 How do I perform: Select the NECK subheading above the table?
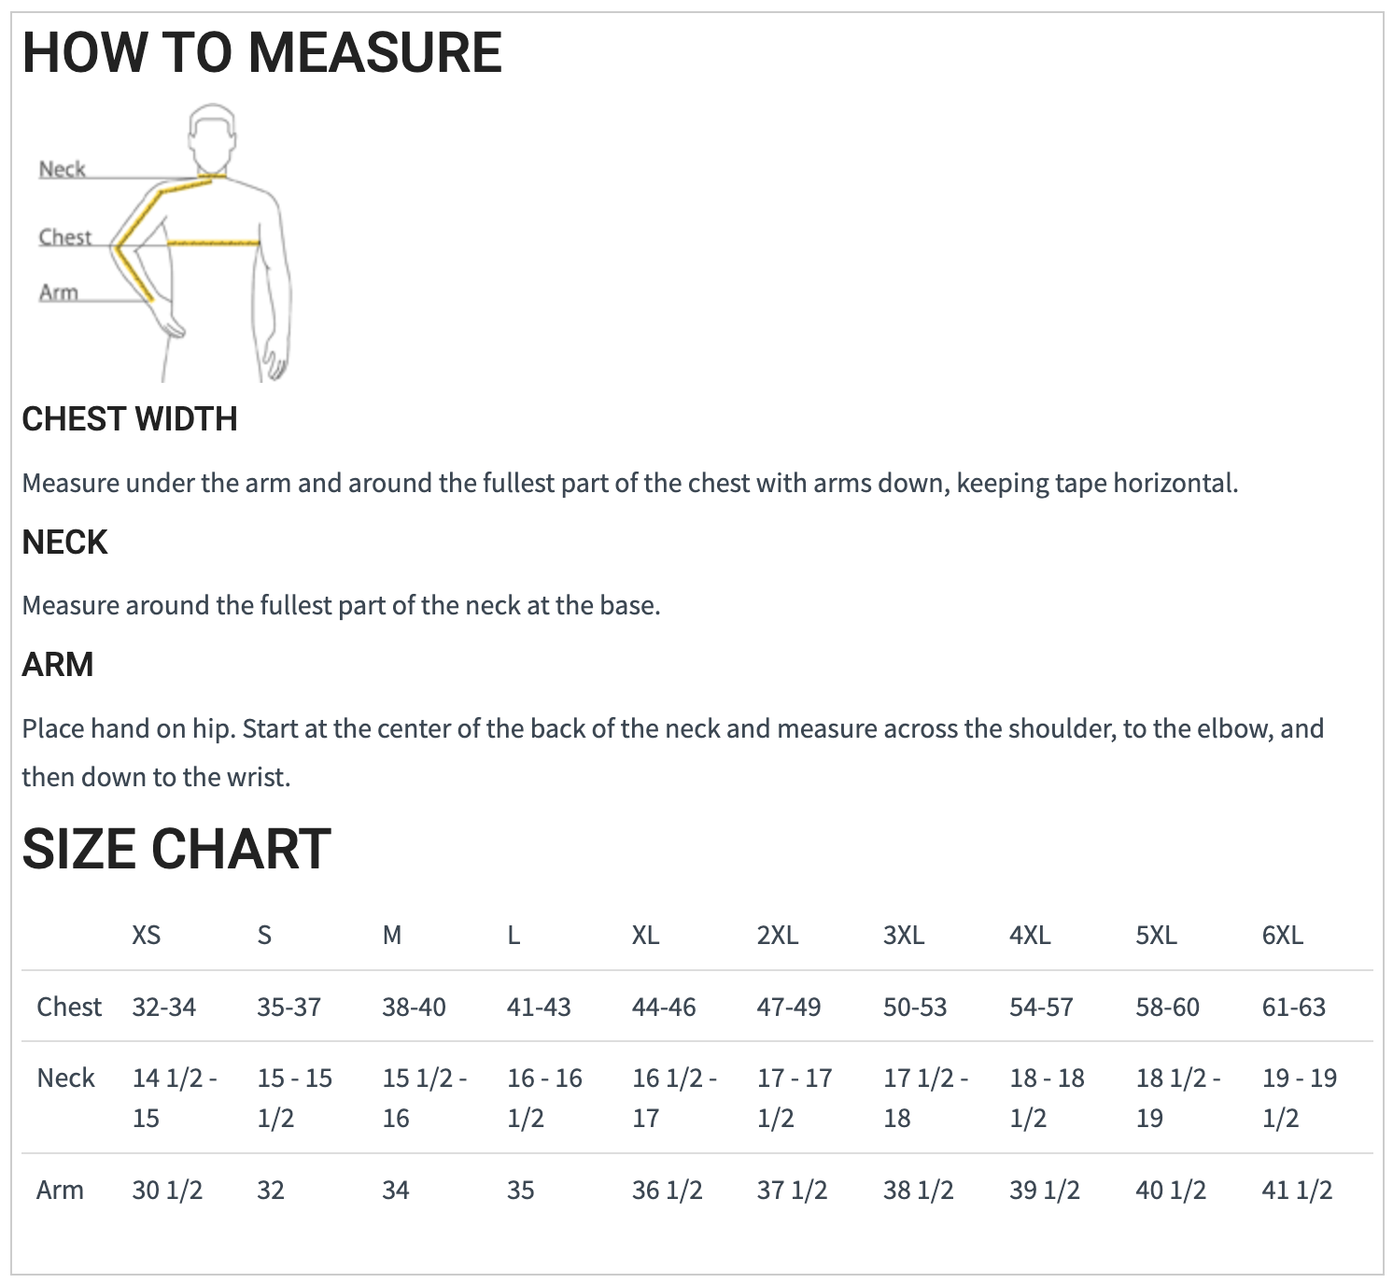[64, 543]
